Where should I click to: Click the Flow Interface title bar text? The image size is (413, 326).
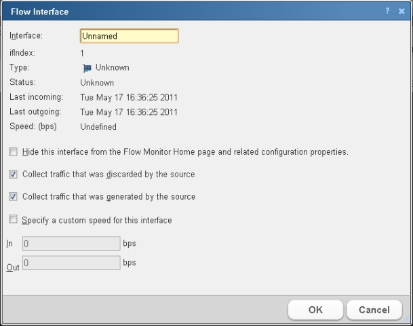tap(39, 12)
